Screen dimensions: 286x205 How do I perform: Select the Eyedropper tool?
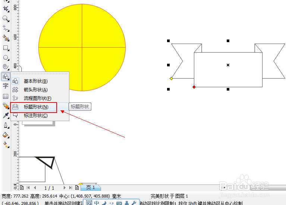[6, 116]
